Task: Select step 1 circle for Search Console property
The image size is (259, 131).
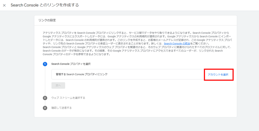Action: pos(45,64)
